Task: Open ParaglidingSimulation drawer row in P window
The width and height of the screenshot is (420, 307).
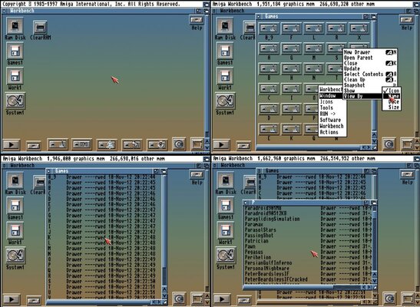Action: click(308, 219)
